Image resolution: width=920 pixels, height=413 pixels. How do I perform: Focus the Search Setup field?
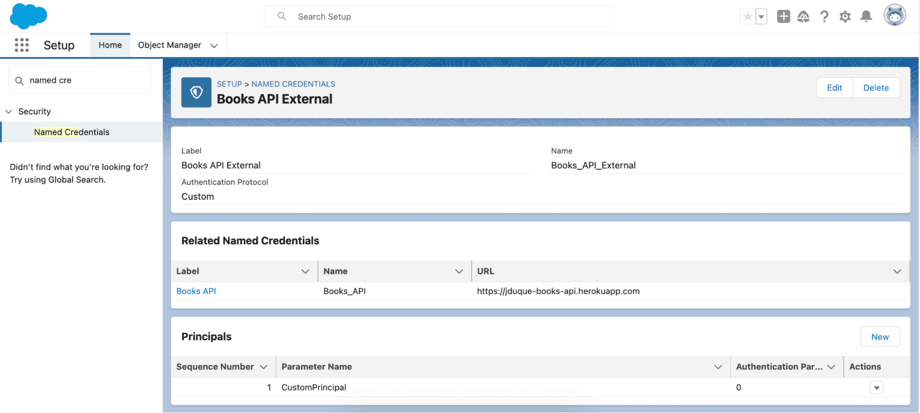point(439,17)
